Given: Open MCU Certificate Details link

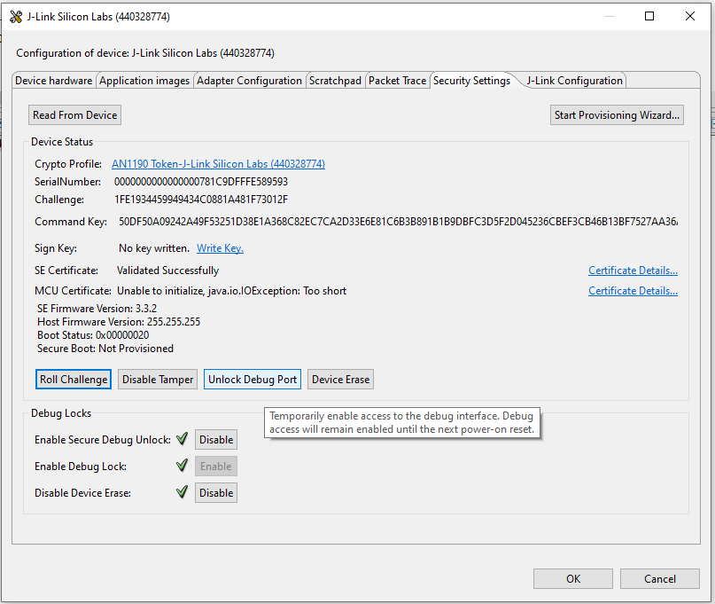Looking at the screenshot, I should (633, 291).
